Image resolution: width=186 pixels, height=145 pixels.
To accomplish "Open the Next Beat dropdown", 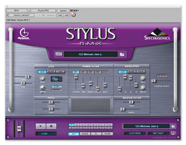I will [158, 133].
